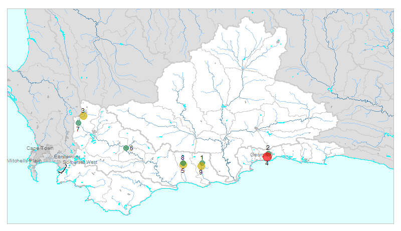Viewport: 401px width, 231px height.
Task: Select the large red marker labeled 4
Action: [x=267, y=157]
